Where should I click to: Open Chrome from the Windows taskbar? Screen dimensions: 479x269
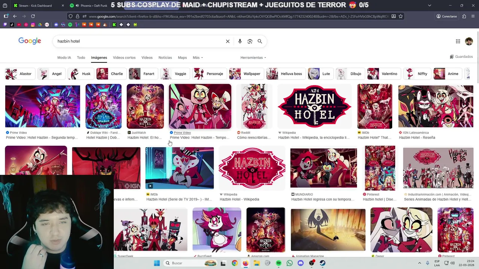(234, 263)
